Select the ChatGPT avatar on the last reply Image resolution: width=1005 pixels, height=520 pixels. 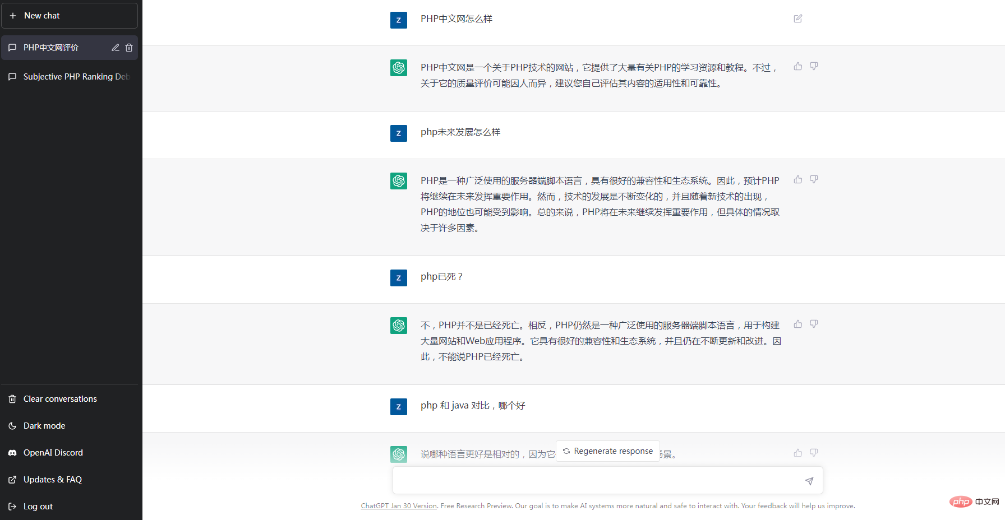[399, 454]
